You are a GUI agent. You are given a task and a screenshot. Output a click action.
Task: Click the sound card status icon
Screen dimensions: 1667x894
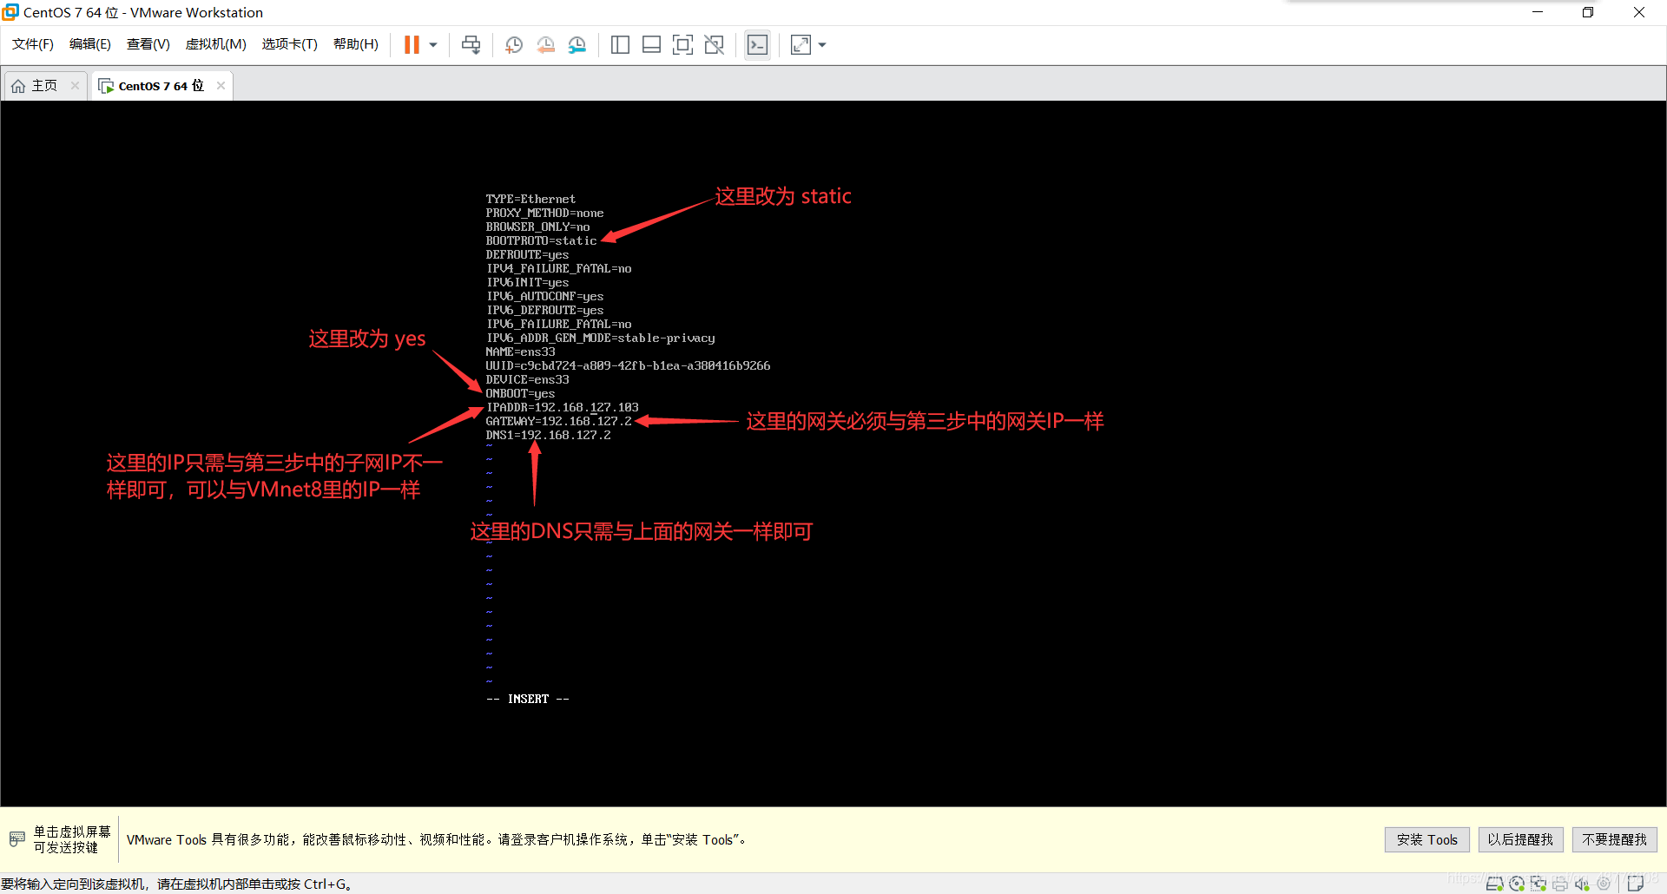tap(1582, 884)
